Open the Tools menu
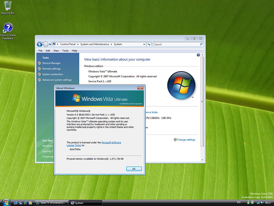The height and width of the screenshot is (206, 274). point(65,51)
